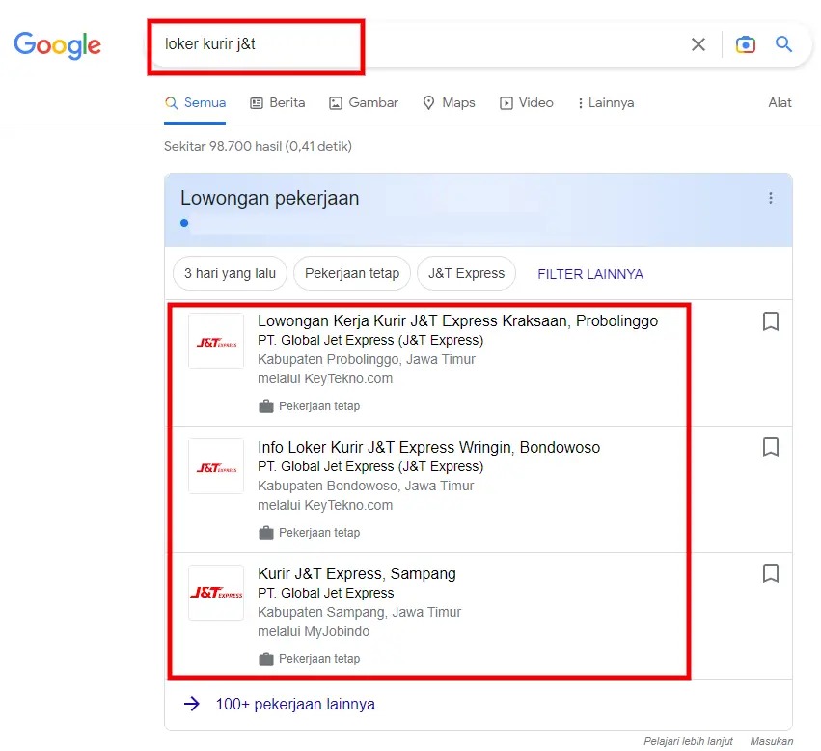Select the 'Pekerjaan tetap' filter chip
This screenshot has width=821, height=751.
(352, 273)
